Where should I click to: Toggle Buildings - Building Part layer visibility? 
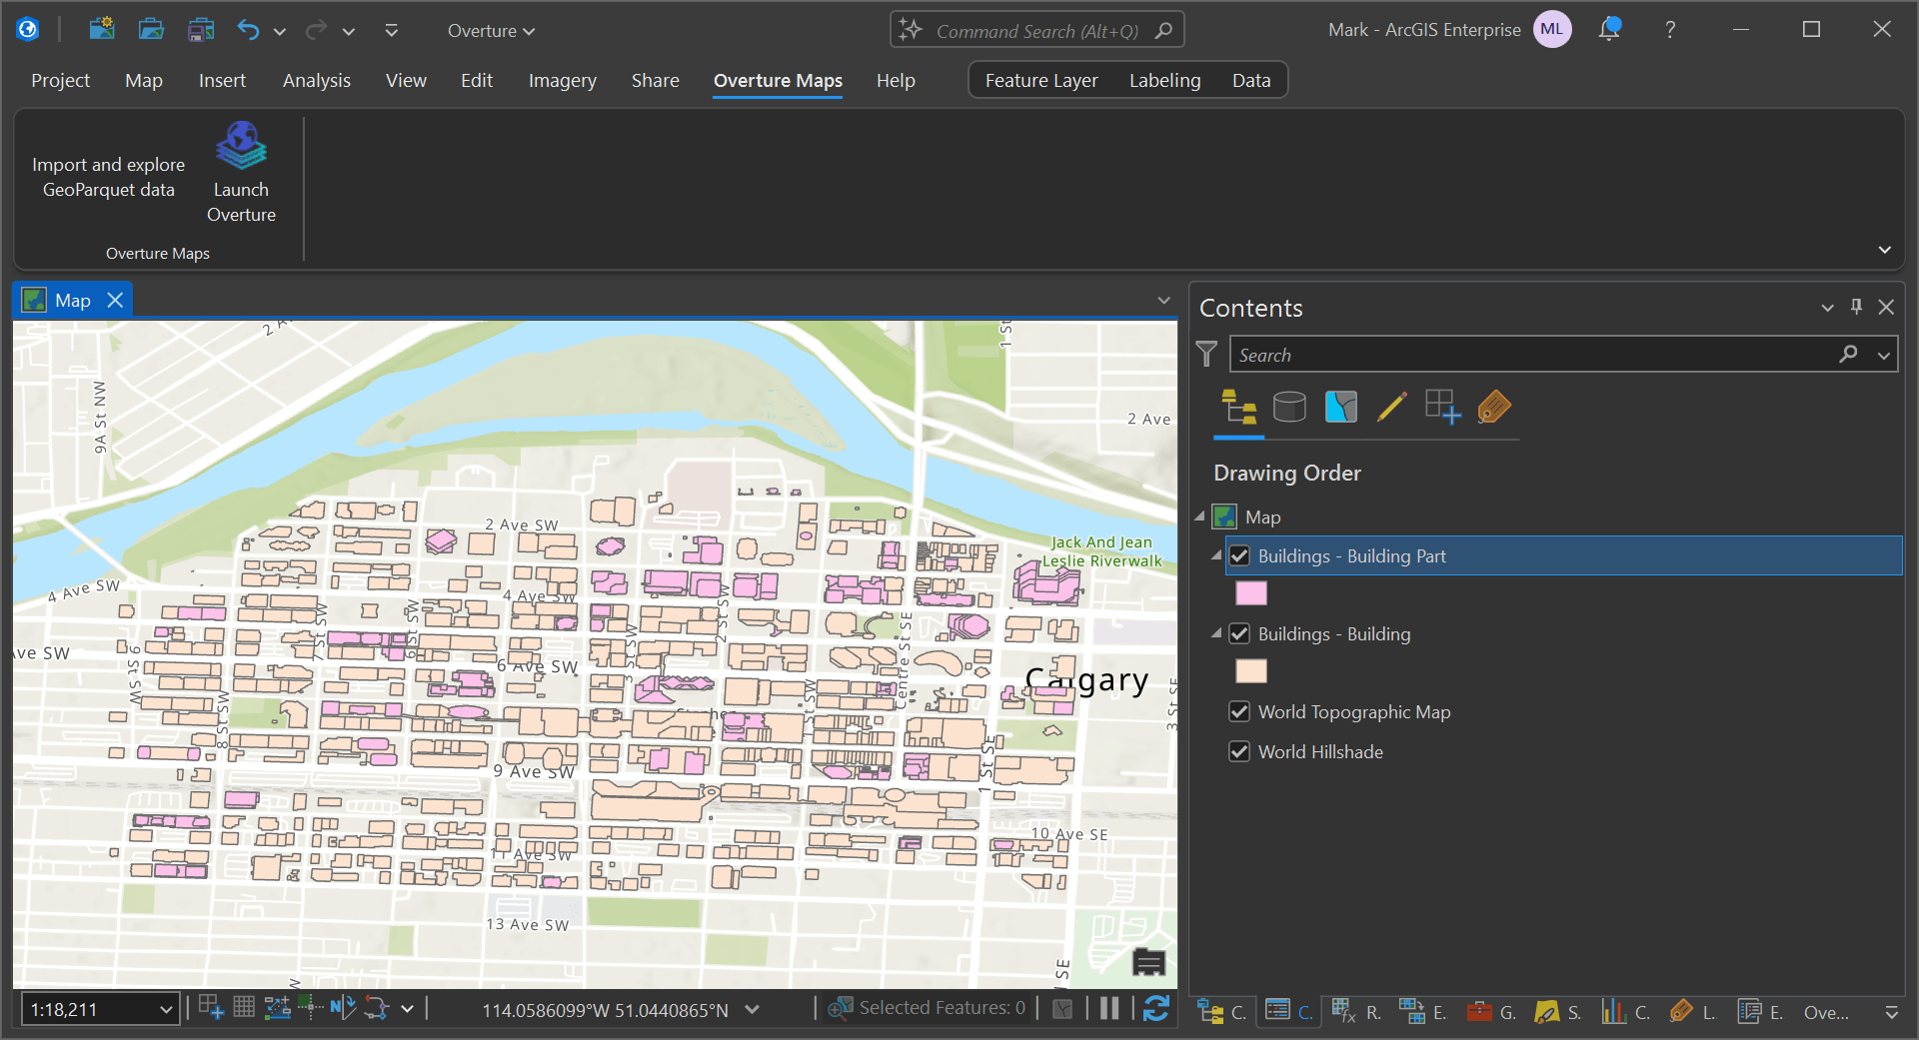coord(1239,555)
